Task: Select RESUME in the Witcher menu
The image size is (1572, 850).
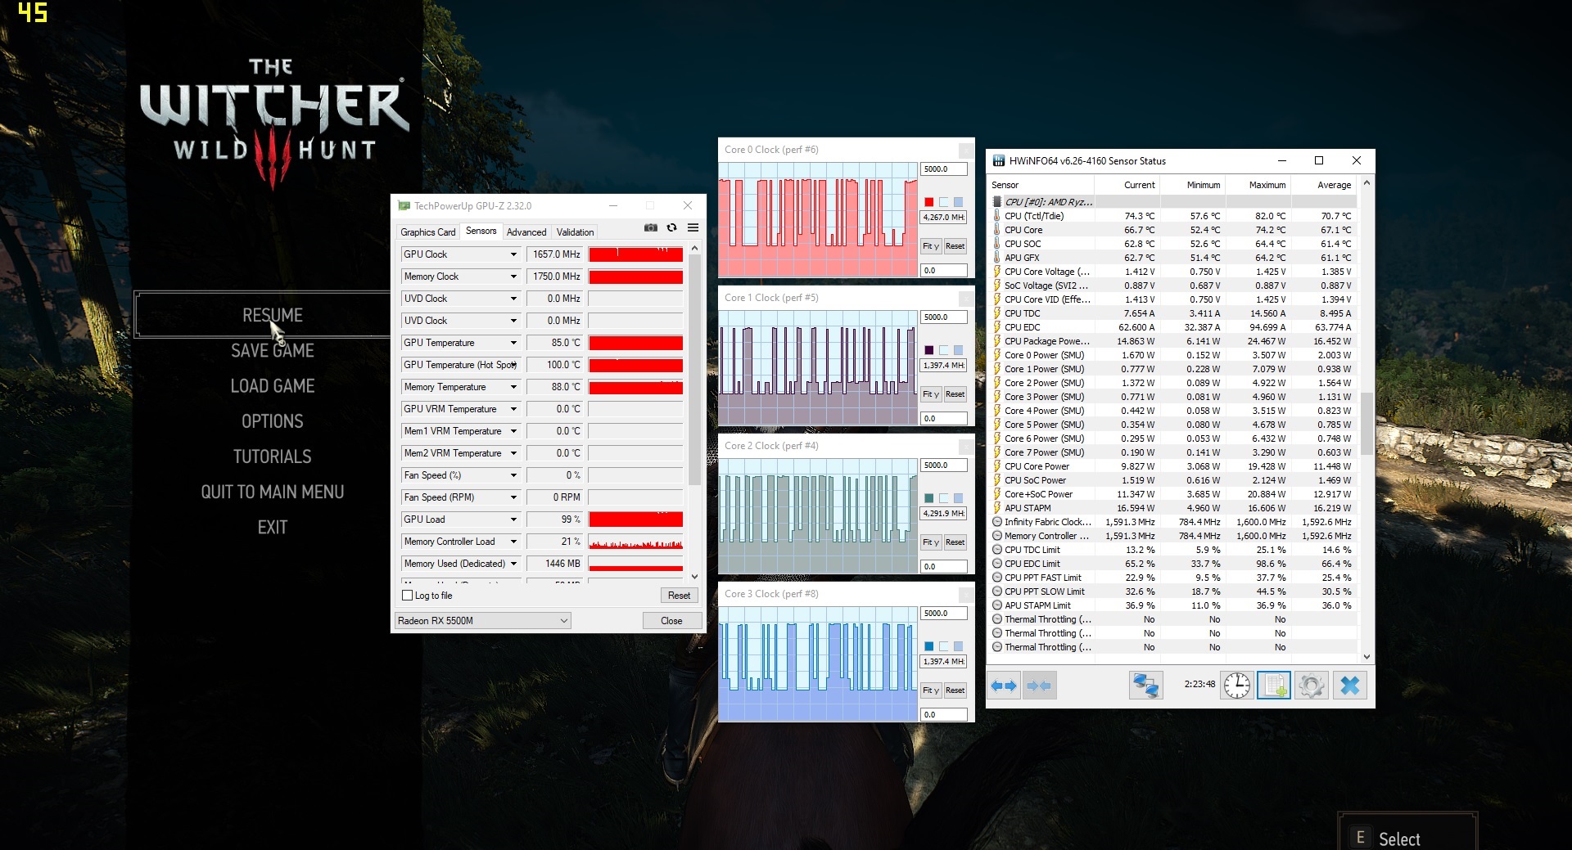Action: (x=273, y=315)
